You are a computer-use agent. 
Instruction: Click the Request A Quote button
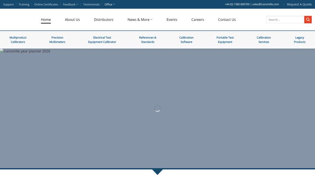click(x=299, y=4)
